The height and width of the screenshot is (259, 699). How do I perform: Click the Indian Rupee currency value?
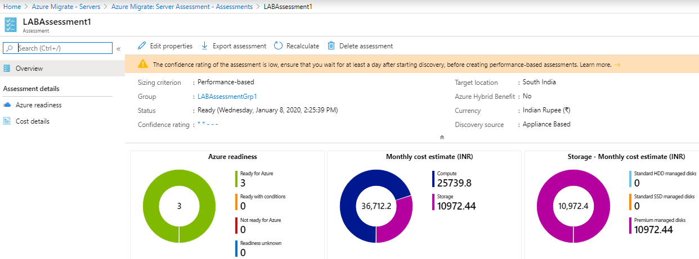click(x=546, y=110)
